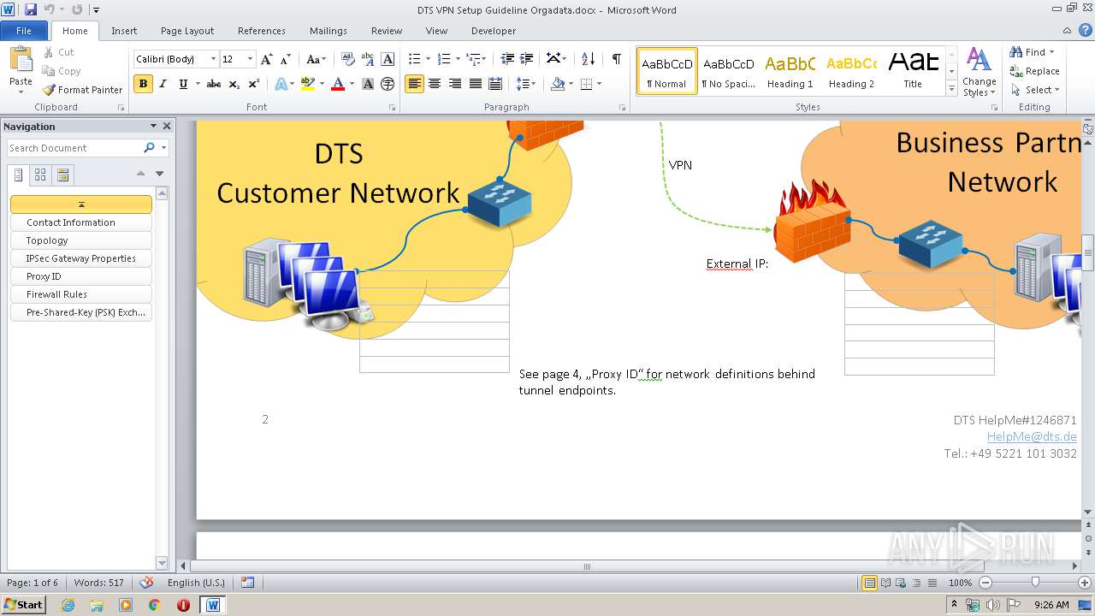Screen dimensions: 1095x616
Task: Expand the Change Case menu
Action: (315, 59)
